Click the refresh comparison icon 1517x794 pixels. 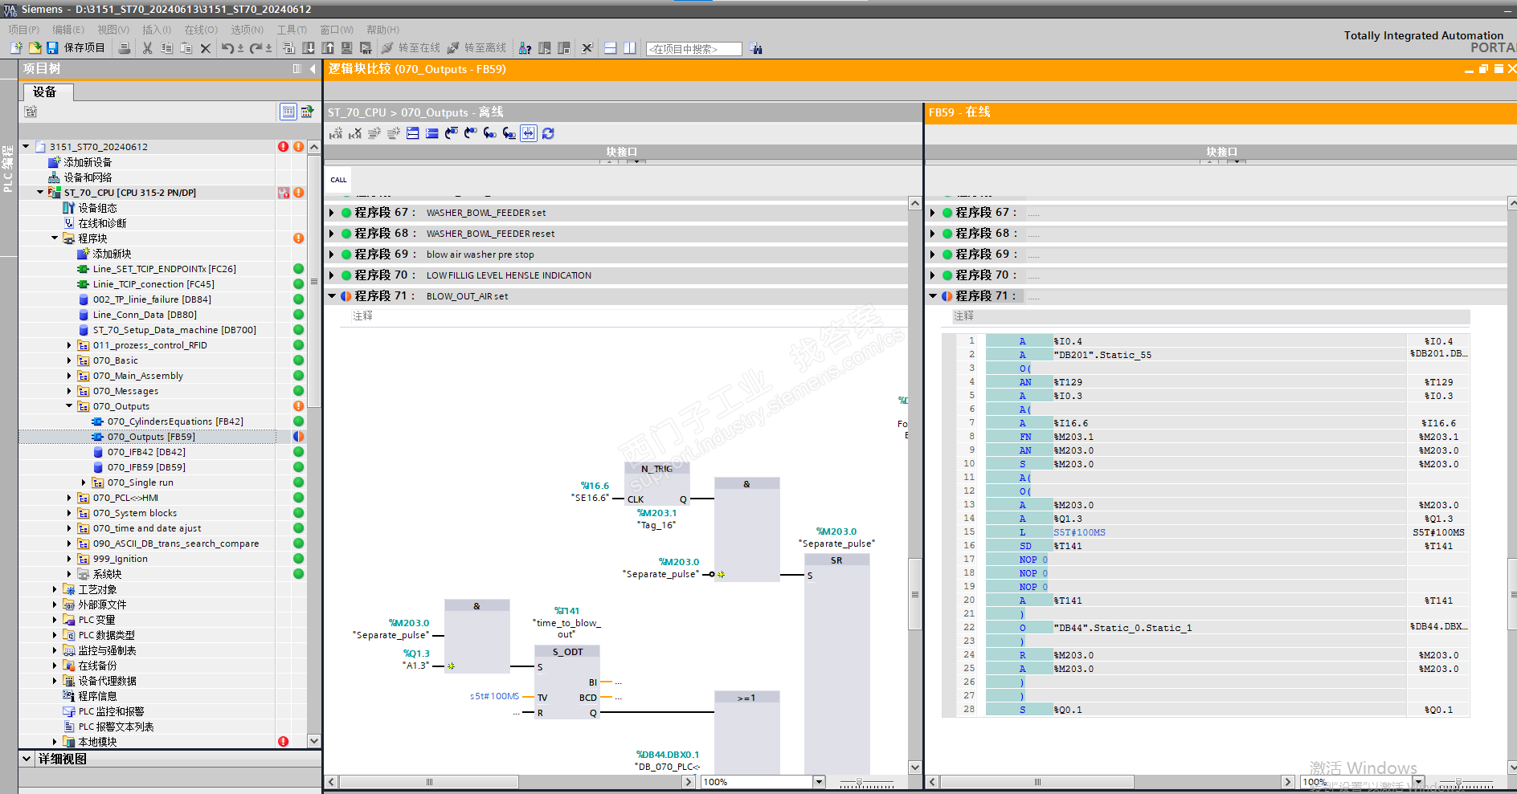548,133
